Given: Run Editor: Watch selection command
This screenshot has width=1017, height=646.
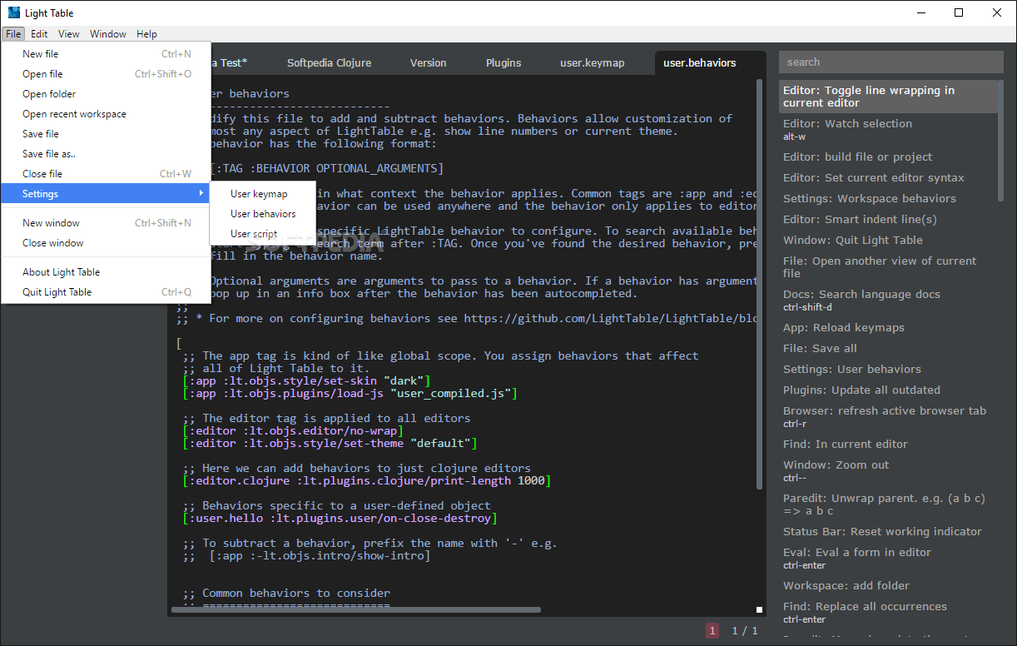Looking at the screenshot, I should point(889,129).
